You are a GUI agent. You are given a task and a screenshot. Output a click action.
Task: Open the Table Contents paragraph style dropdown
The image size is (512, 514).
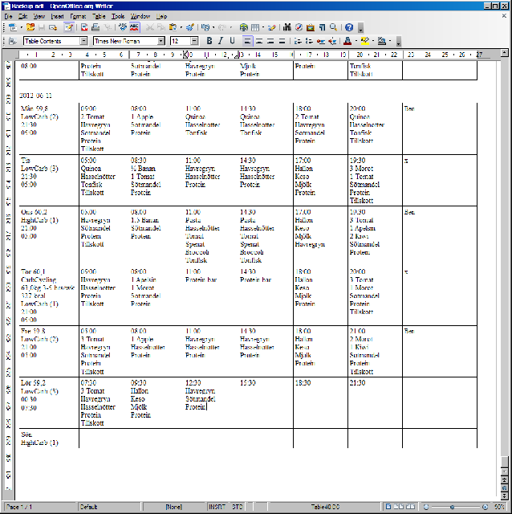[84, 41]
